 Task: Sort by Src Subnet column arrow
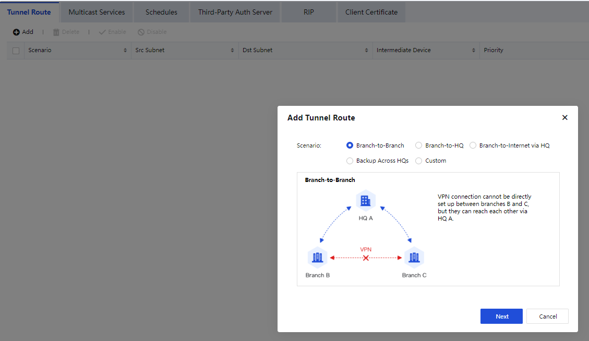(x=232, y=51)
